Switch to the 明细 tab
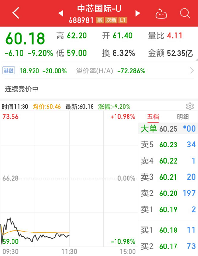Screen dimensions: 198x256 (183, 117)
